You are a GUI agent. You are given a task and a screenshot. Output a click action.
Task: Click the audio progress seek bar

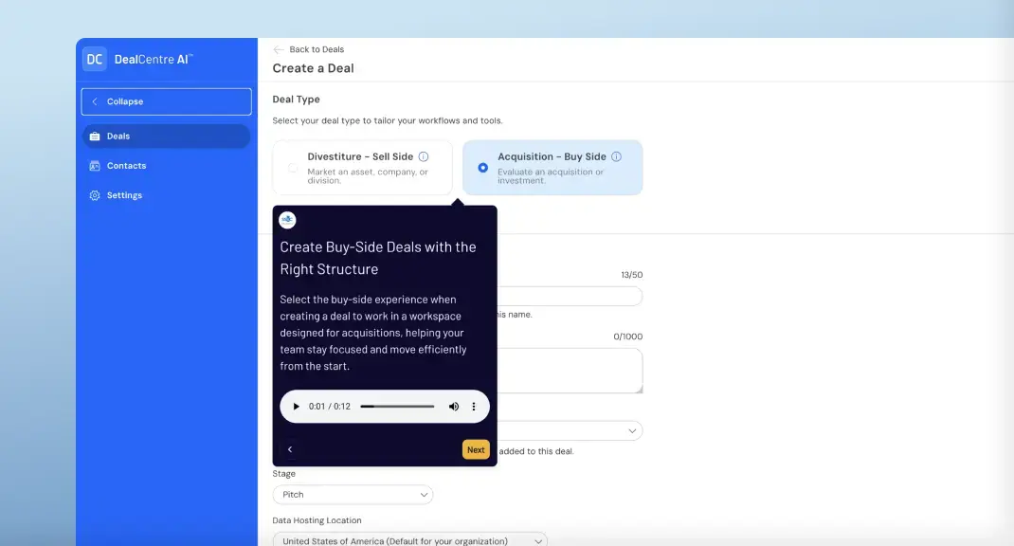coord(397,407)
